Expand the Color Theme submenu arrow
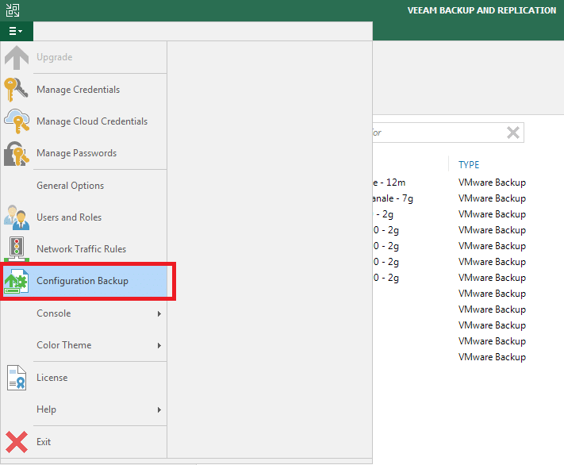The image size is (564, 465). coord(159,345)
